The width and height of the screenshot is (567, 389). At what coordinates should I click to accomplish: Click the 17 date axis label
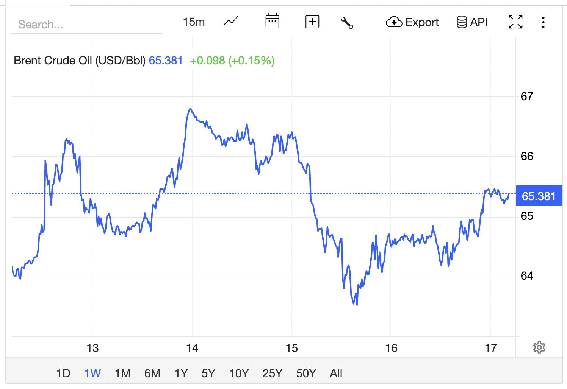[491, 348]
